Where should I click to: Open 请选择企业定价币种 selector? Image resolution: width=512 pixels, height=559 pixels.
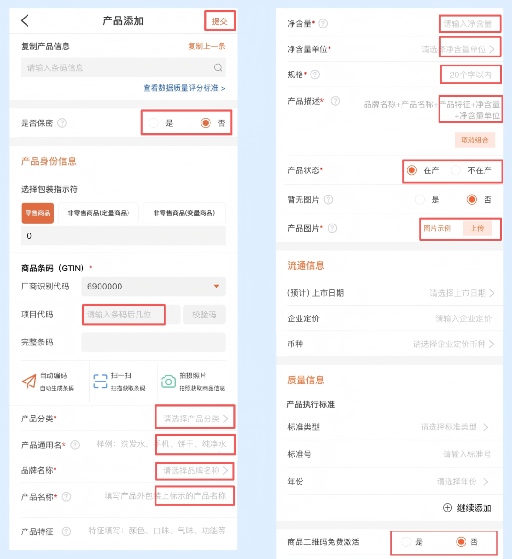click(x=454, y=344)
